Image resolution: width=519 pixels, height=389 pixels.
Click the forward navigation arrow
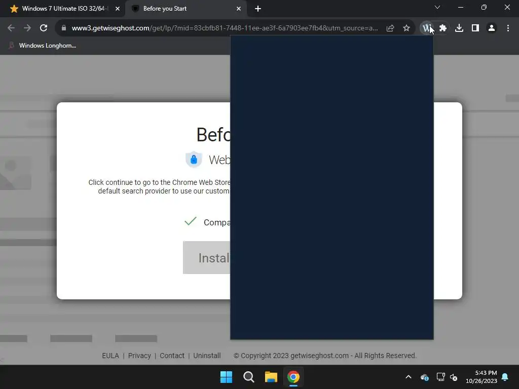(27, 28)
